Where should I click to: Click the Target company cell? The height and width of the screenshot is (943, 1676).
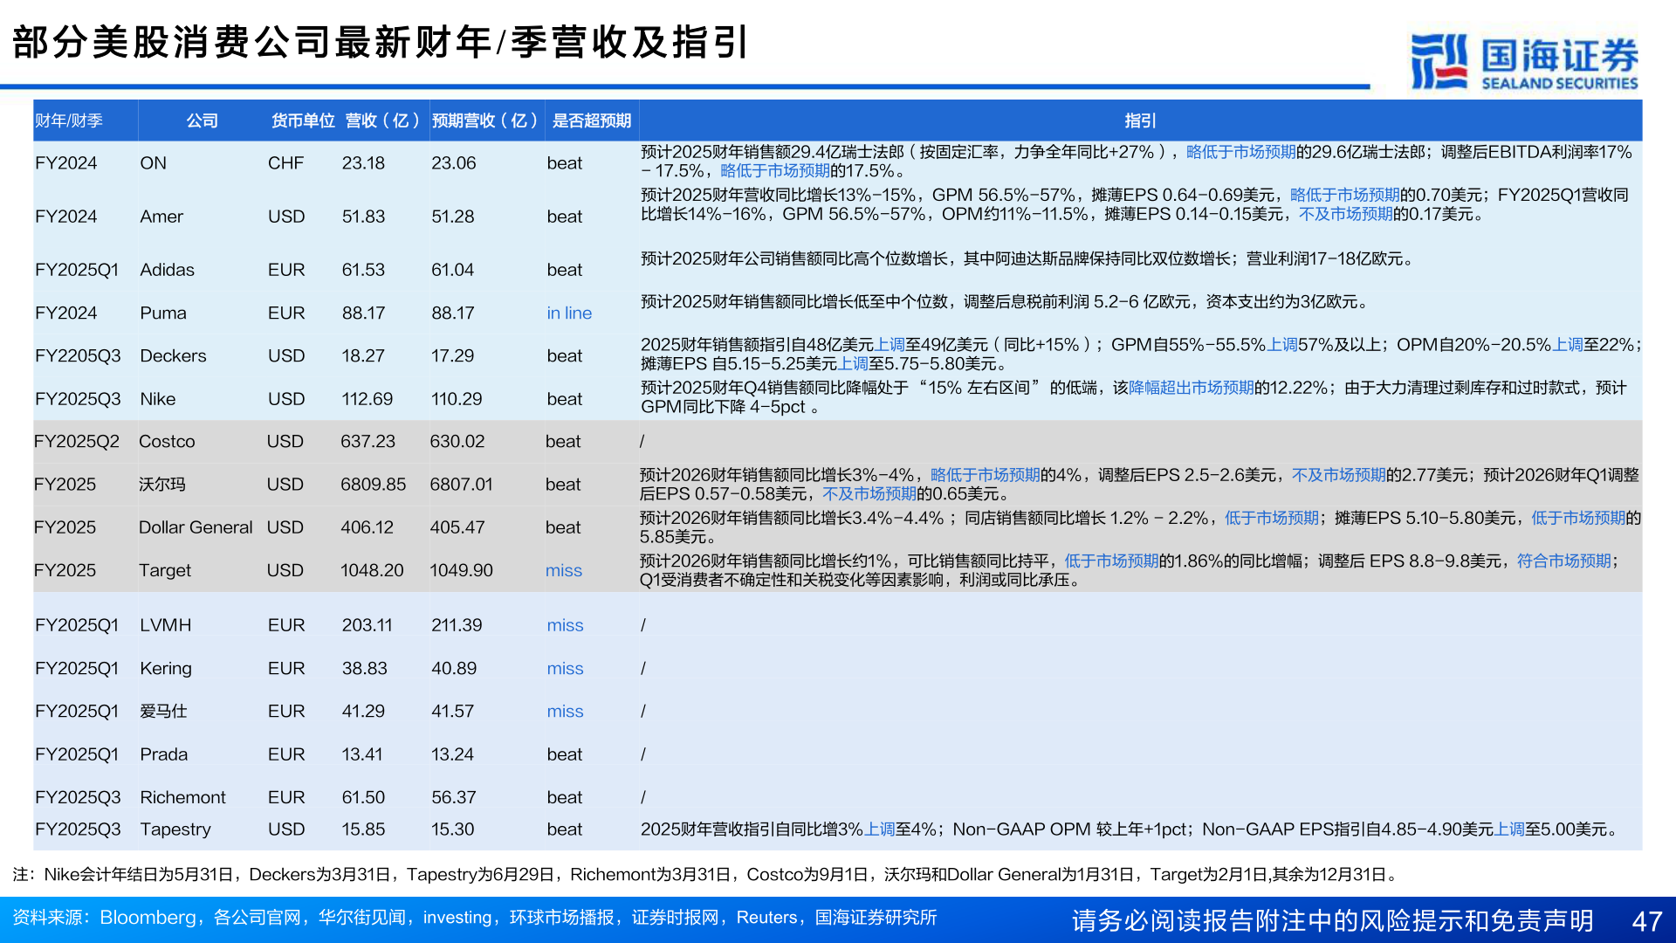tap(164, 570)
